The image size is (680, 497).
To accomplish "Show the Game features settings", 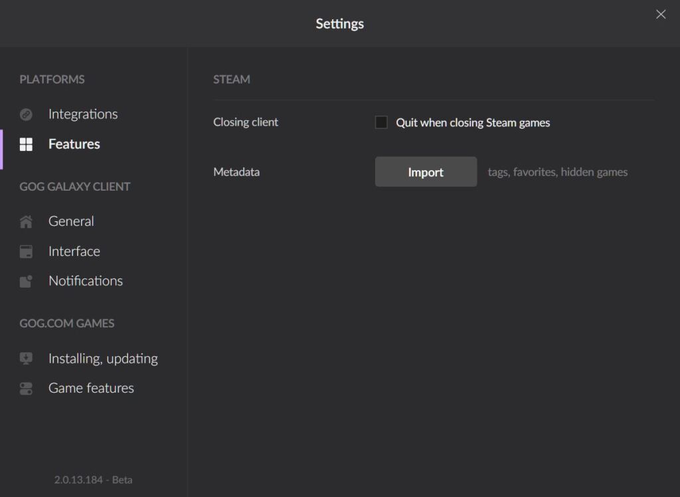I will click(x=91, y=388).
